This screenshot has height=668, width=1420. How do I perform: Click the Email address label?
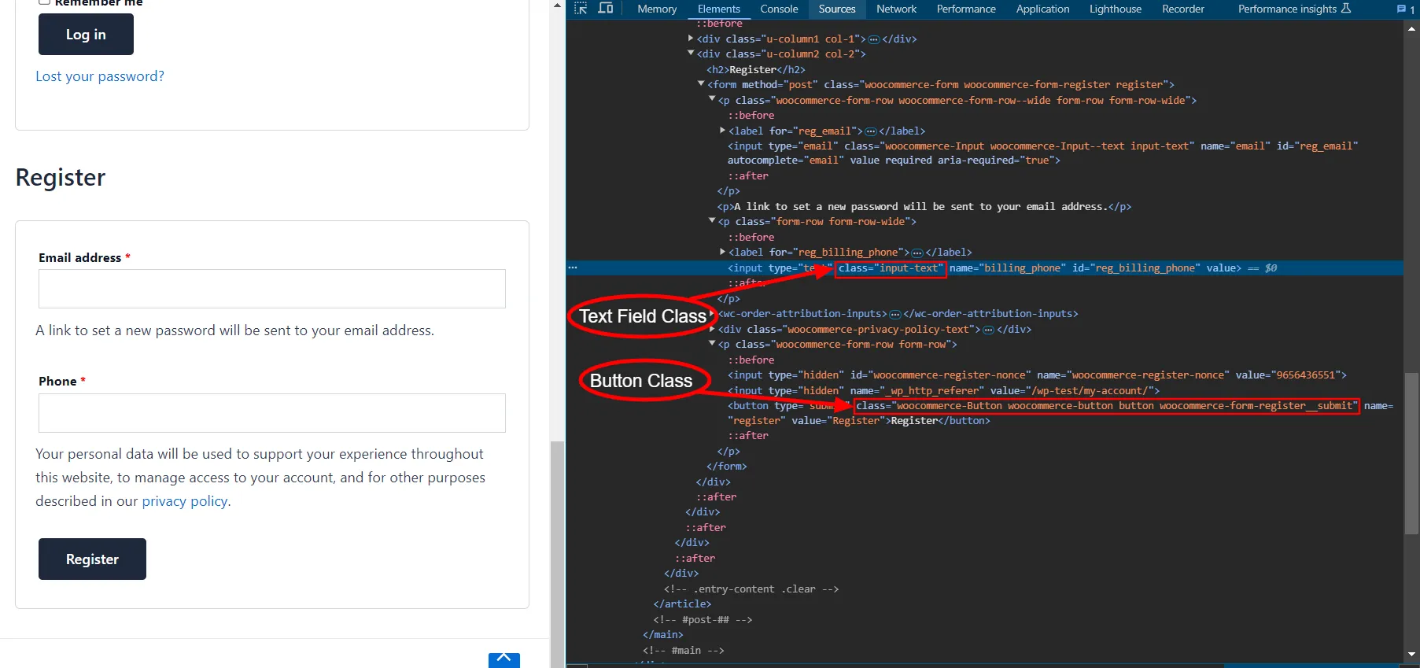pyautogui.click(x=79, y=258)
